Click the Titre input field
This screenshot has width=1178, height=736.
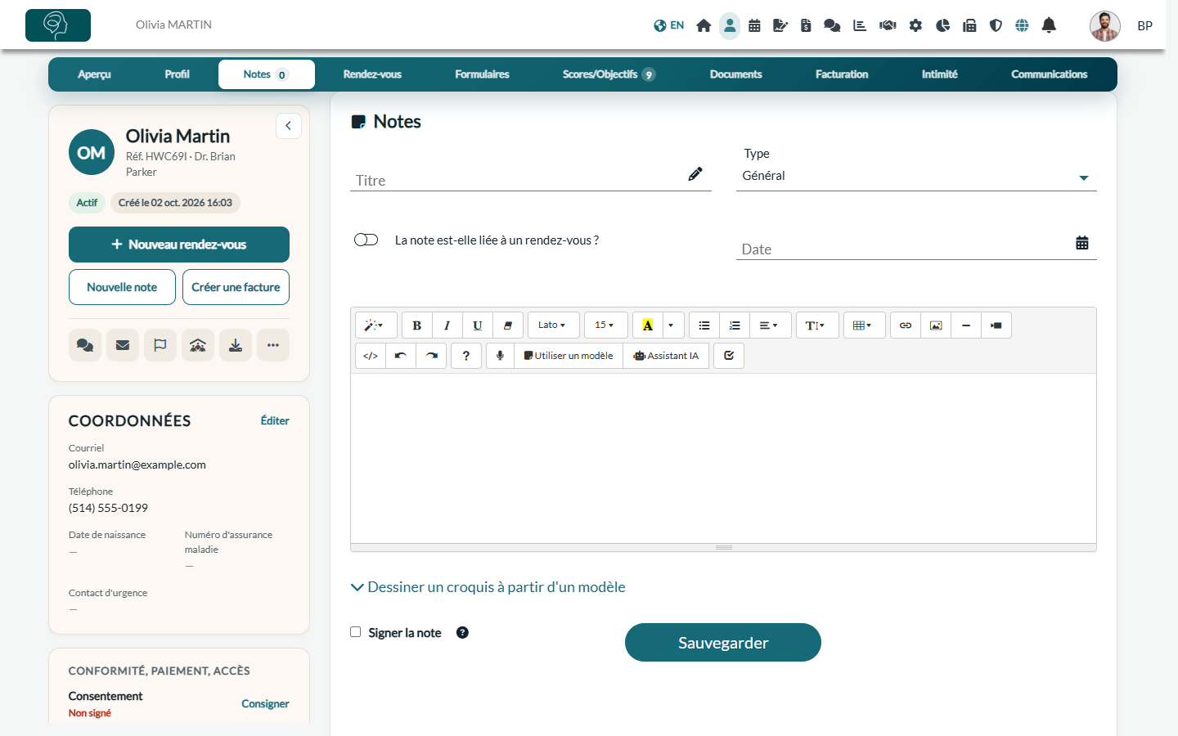coord(531,180)
